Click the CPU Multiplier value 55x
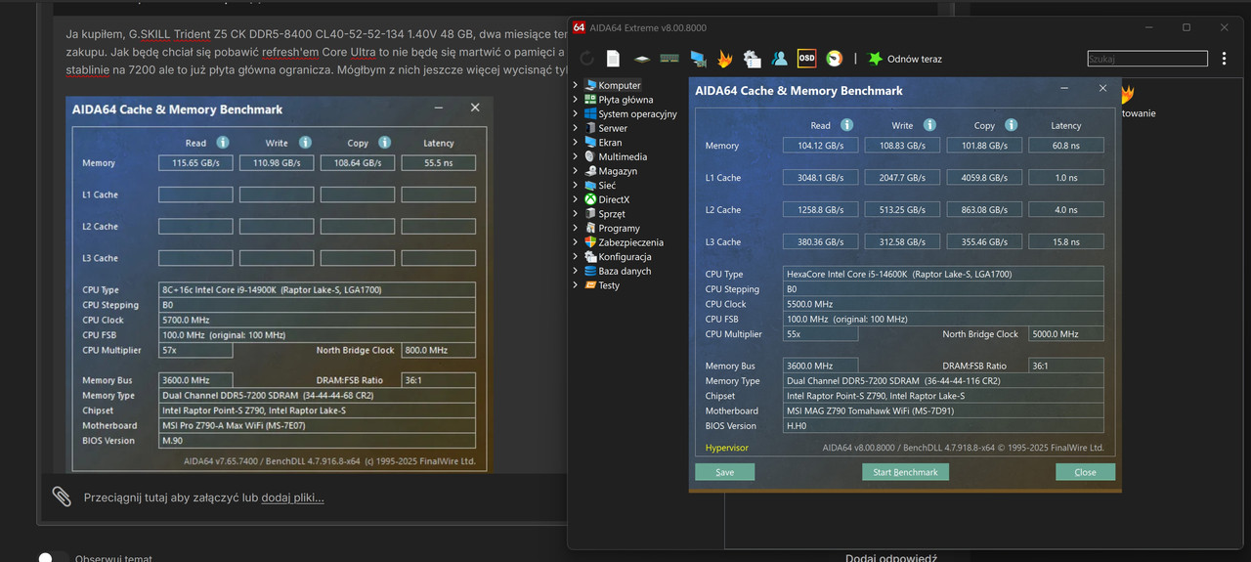This screenshot has width=1251, height=562. click(x=820, y=334)
